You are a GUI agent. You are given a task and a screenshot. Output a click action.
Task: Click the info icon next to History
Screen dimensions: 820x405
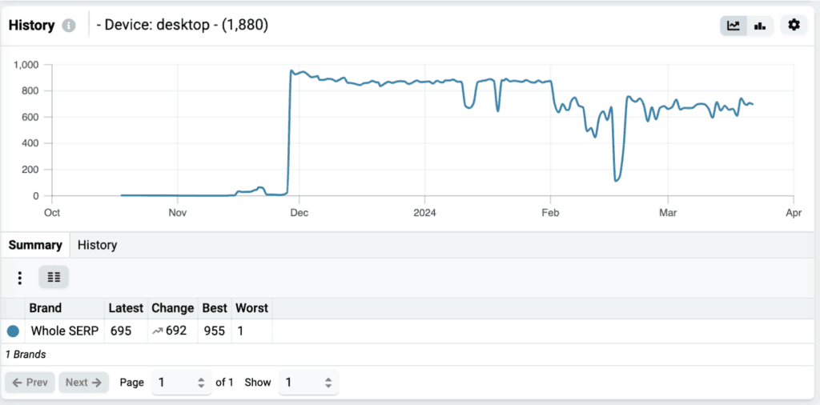point(69,26)
